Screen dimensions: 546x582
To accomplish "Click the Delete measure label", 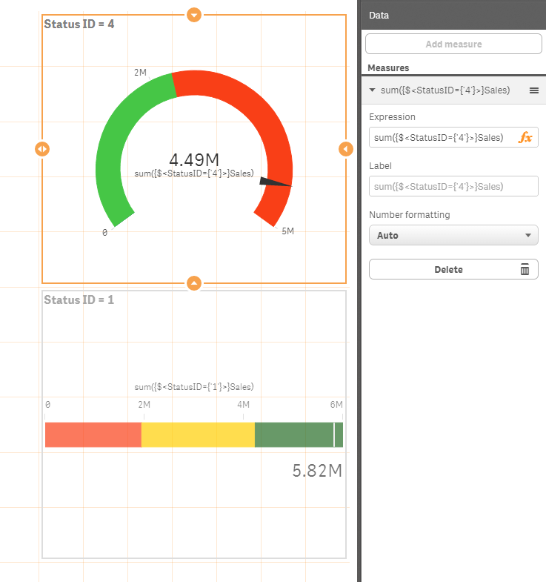I will pos(448,269).
